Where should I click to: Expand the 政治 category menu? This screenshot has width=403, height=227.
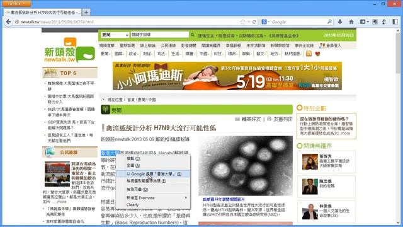point(133,54)
